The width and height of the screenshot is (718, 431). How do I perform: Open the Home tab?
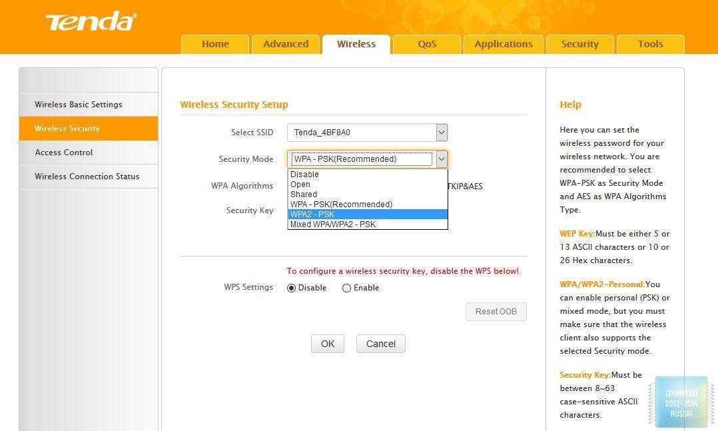tap(215, 44)
